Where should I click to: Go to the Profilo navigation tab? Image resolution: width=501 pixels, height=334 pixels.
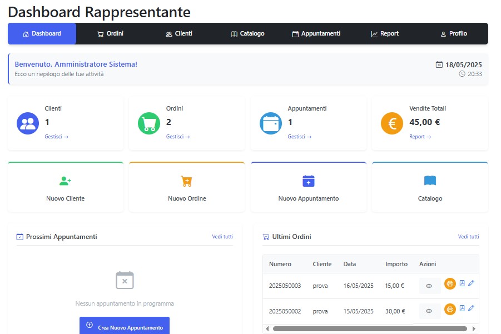coord(453,34)
